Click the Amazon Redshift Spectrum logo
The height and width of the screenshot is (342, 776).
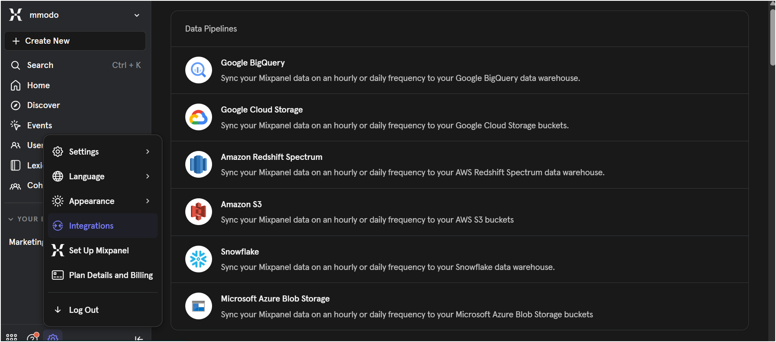point(199,164)
